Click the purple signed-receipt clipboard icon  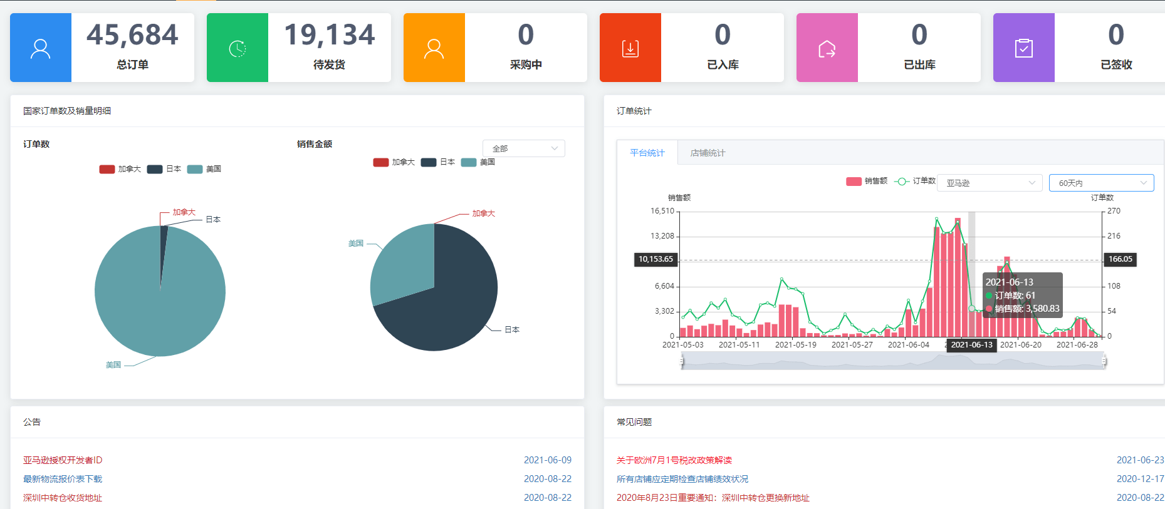pos(1023,48)
